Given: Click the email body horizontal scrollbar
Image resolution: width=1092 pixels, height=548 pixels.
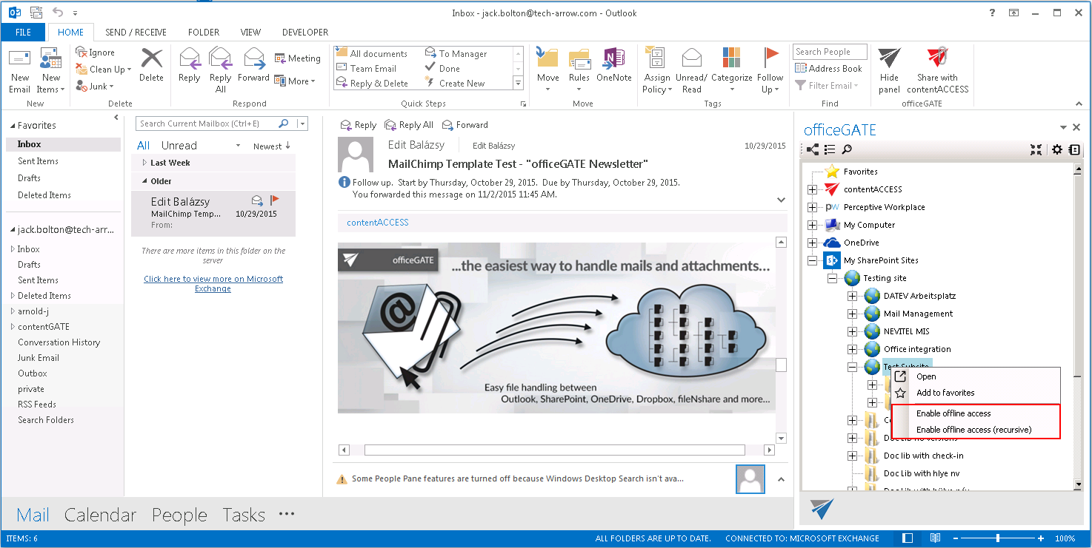Looking at the screenshot, I should 554,450.
